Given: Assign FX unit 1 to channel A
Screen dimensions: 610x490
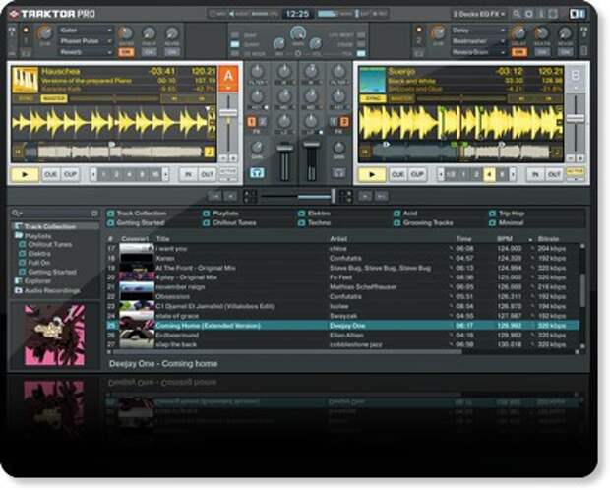Looking at the screenshot, I should pyautogui.click(x=251, y=122).
